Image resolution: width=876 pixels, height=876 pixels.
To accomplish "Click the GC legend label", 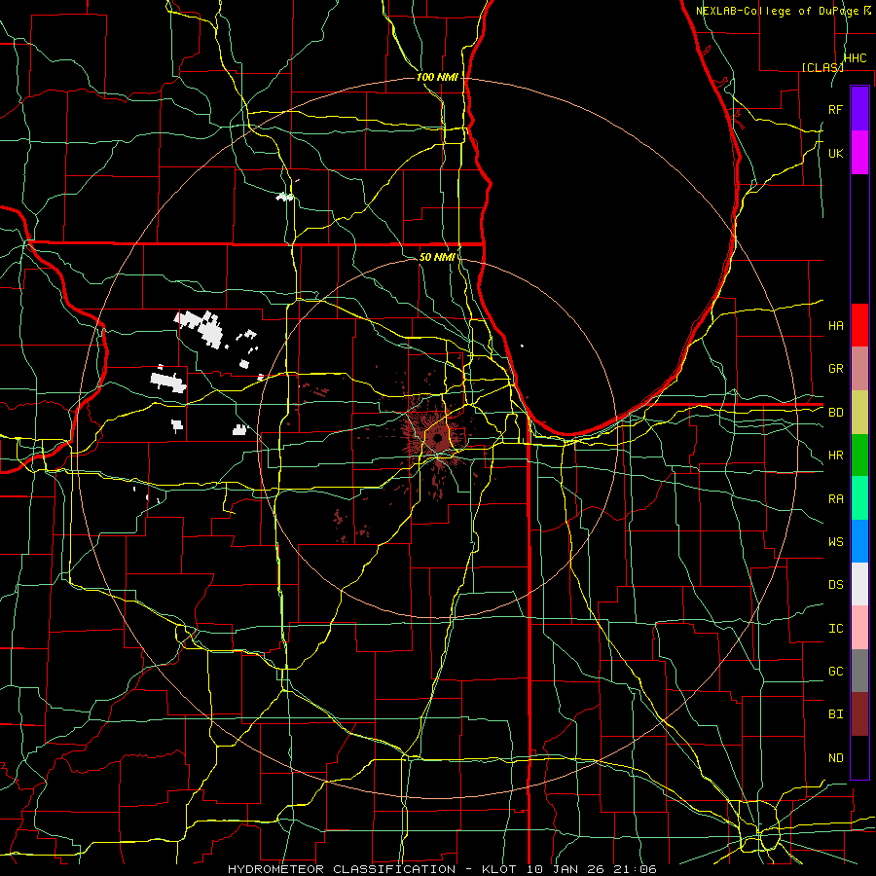I will (835, 672).
